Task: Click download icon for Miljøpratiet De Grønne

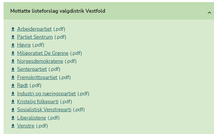Action: 13,53
